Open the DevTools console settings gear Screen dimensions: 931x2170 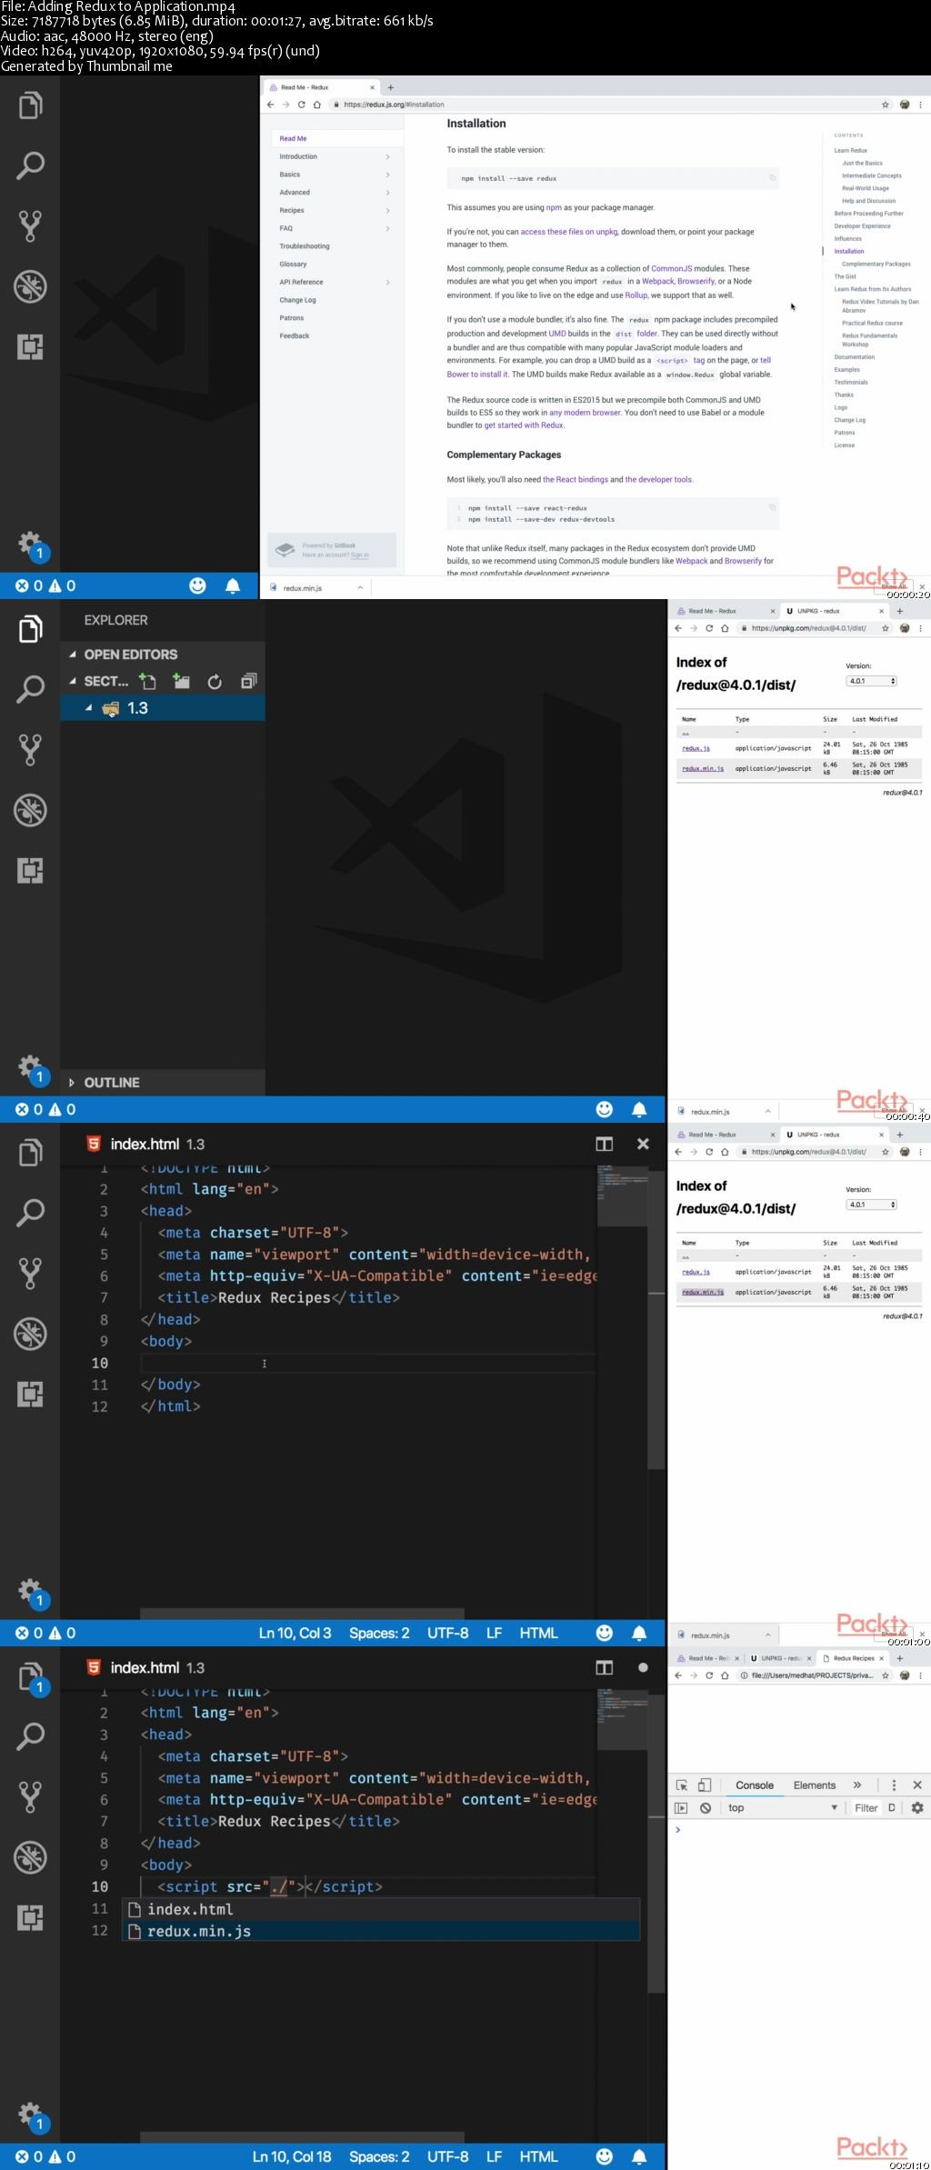click(x=917, y=1807)
